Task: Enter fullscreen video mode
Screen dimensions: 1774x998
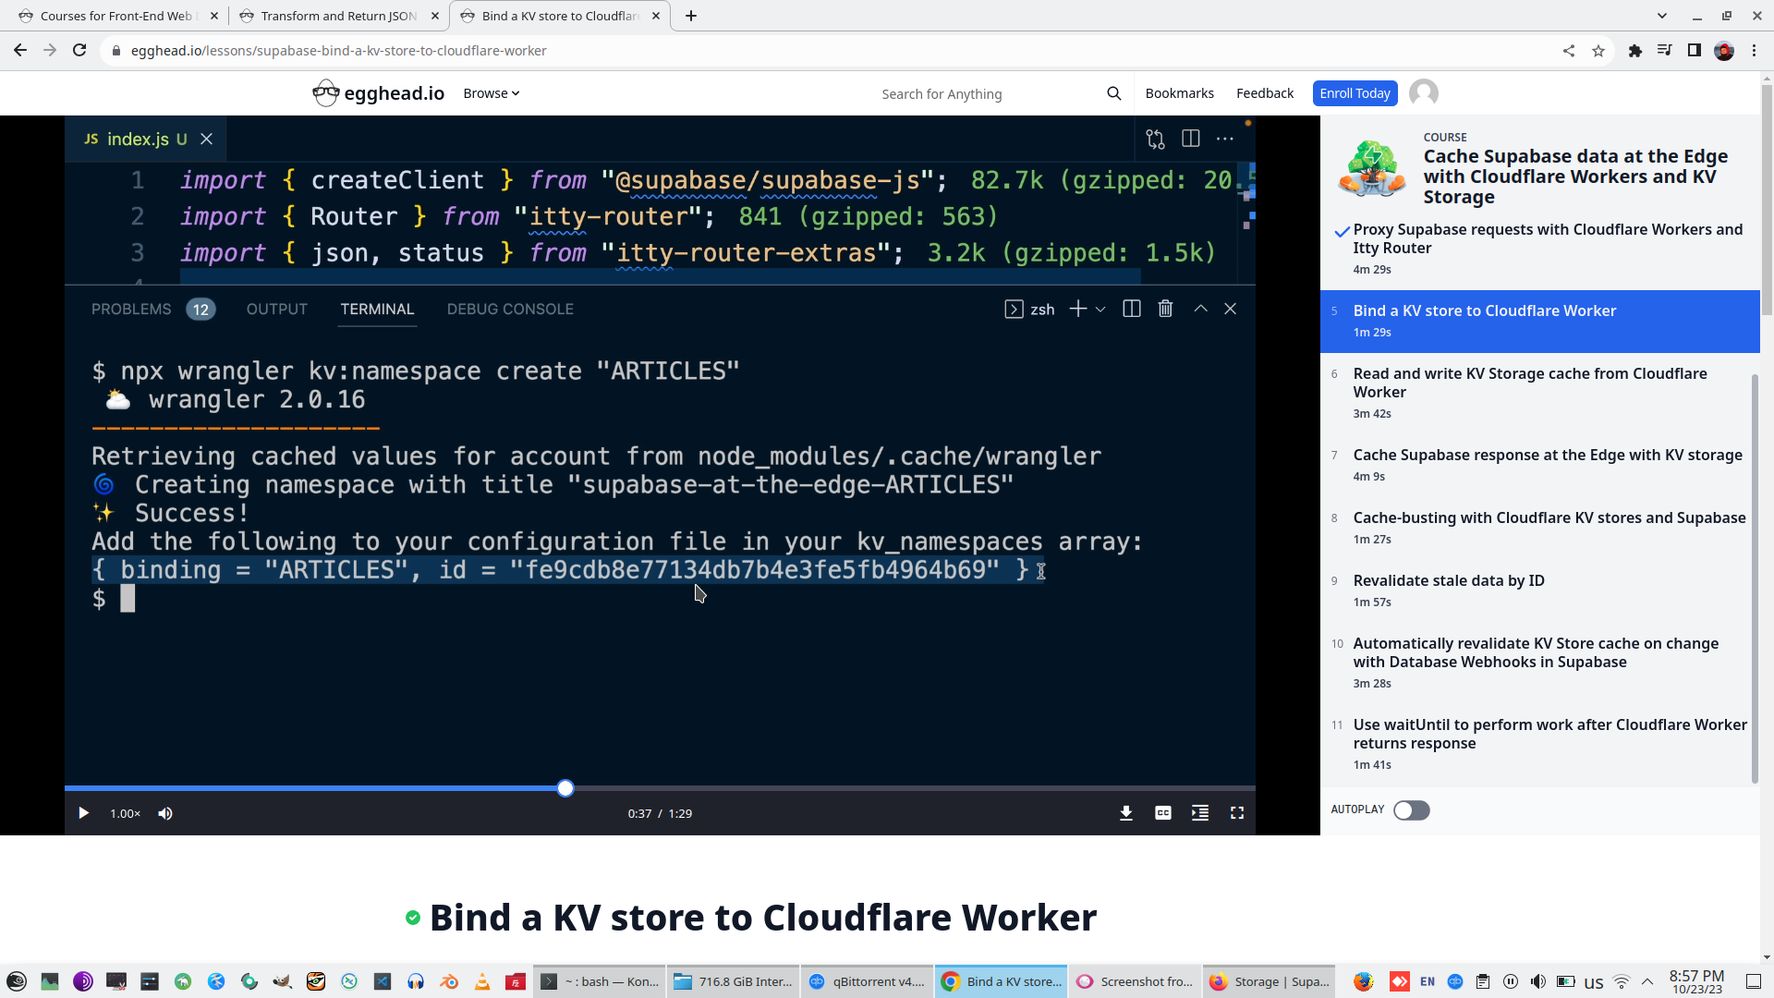Action: coord(1236,813)
